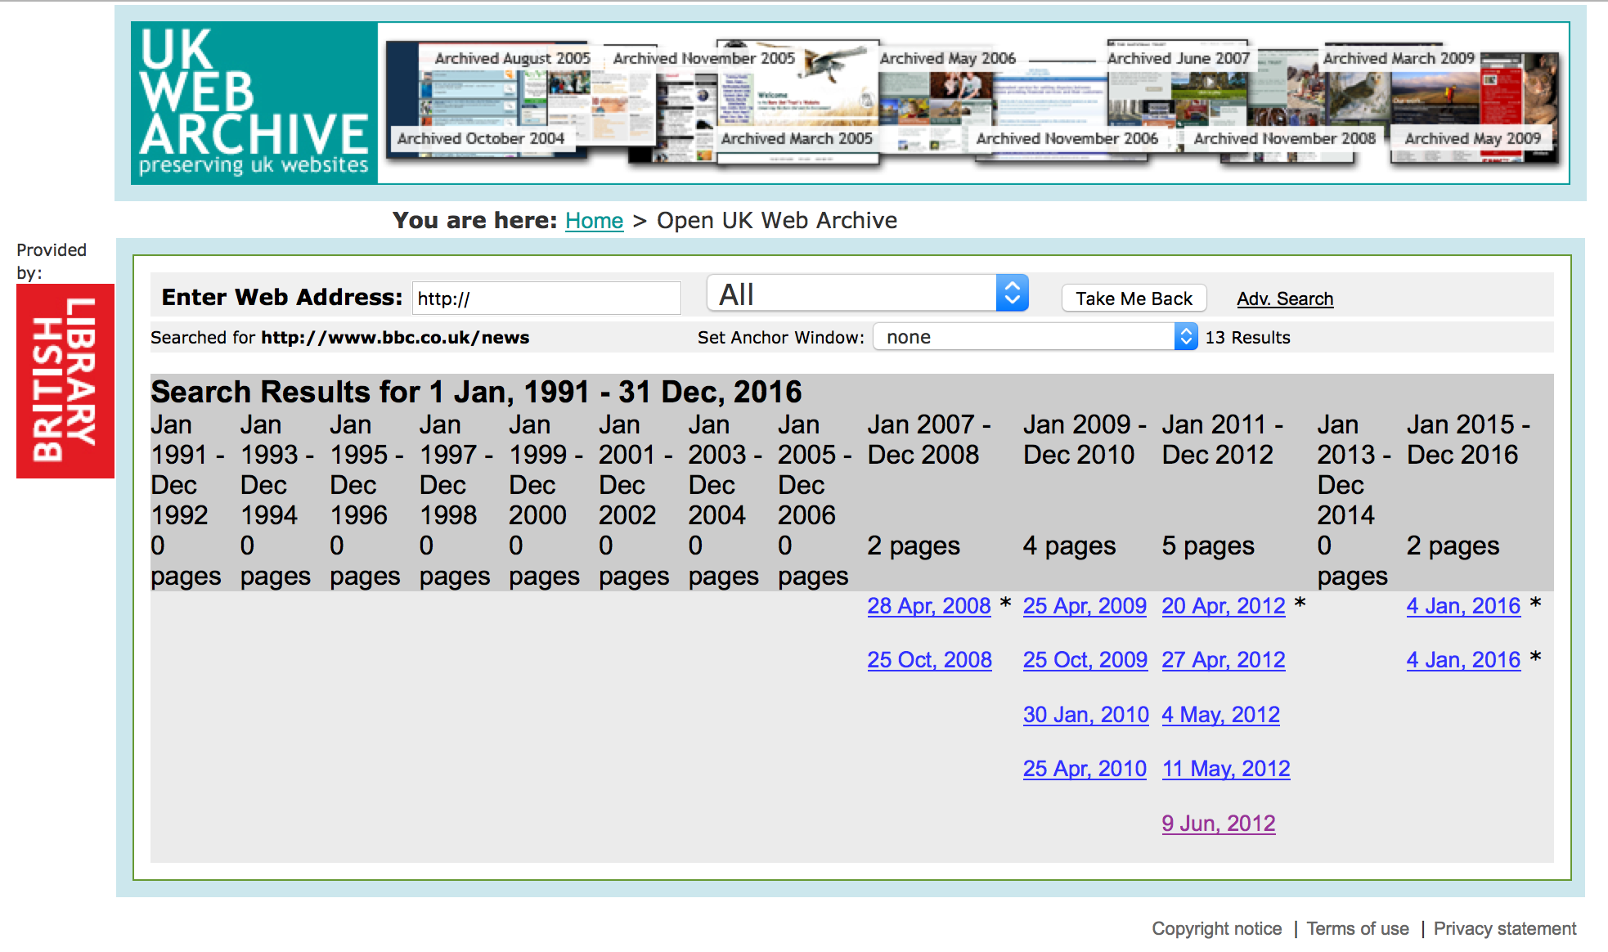Viewport: 1608px width, 952px height.
Task: Click the UK Web Archive logo
Action: point(254,102)
